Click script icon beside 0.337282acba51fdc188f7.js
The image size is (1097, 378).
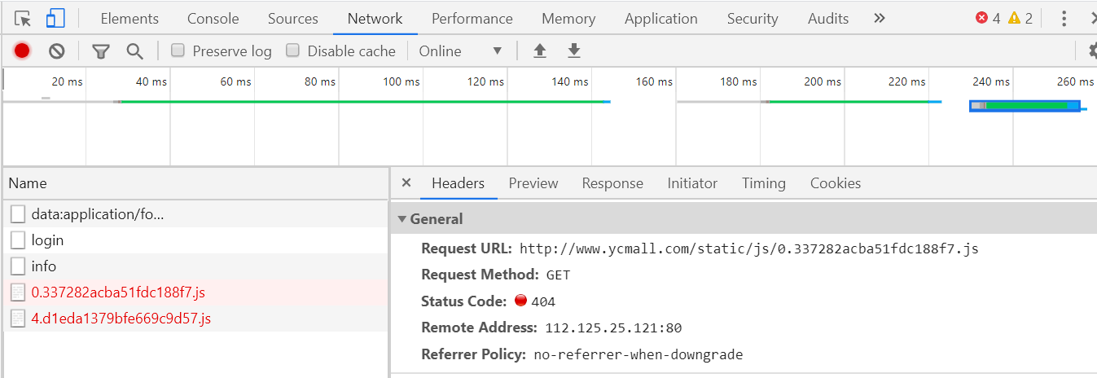click(x=18, y=292)
